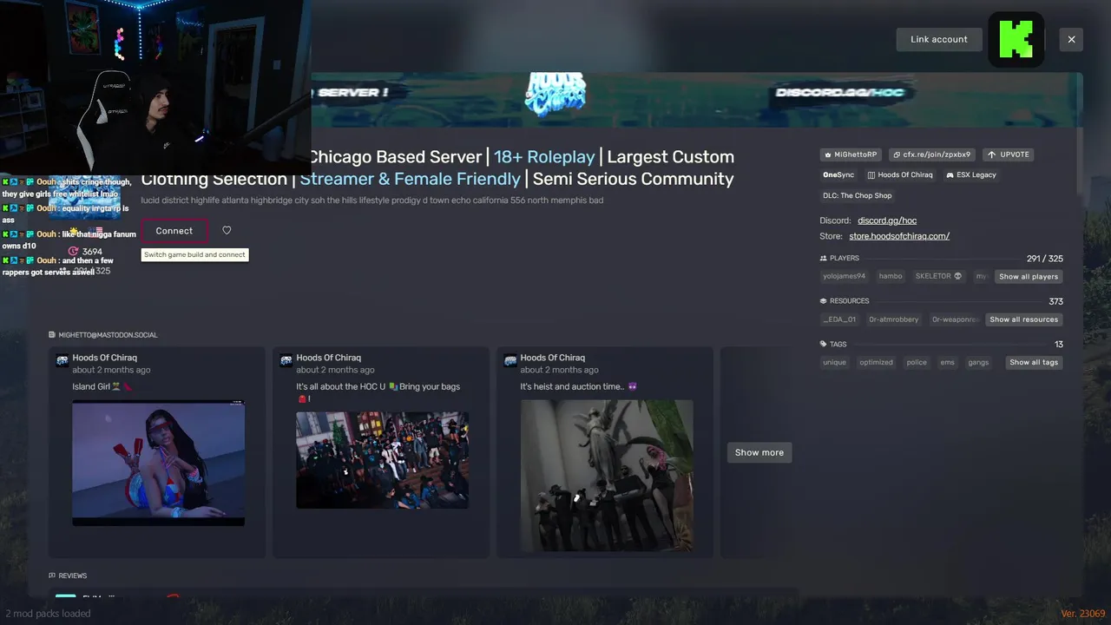Open the HOC U bring your bags image
The image size is (1111, 625).
(x=382, y=460)
